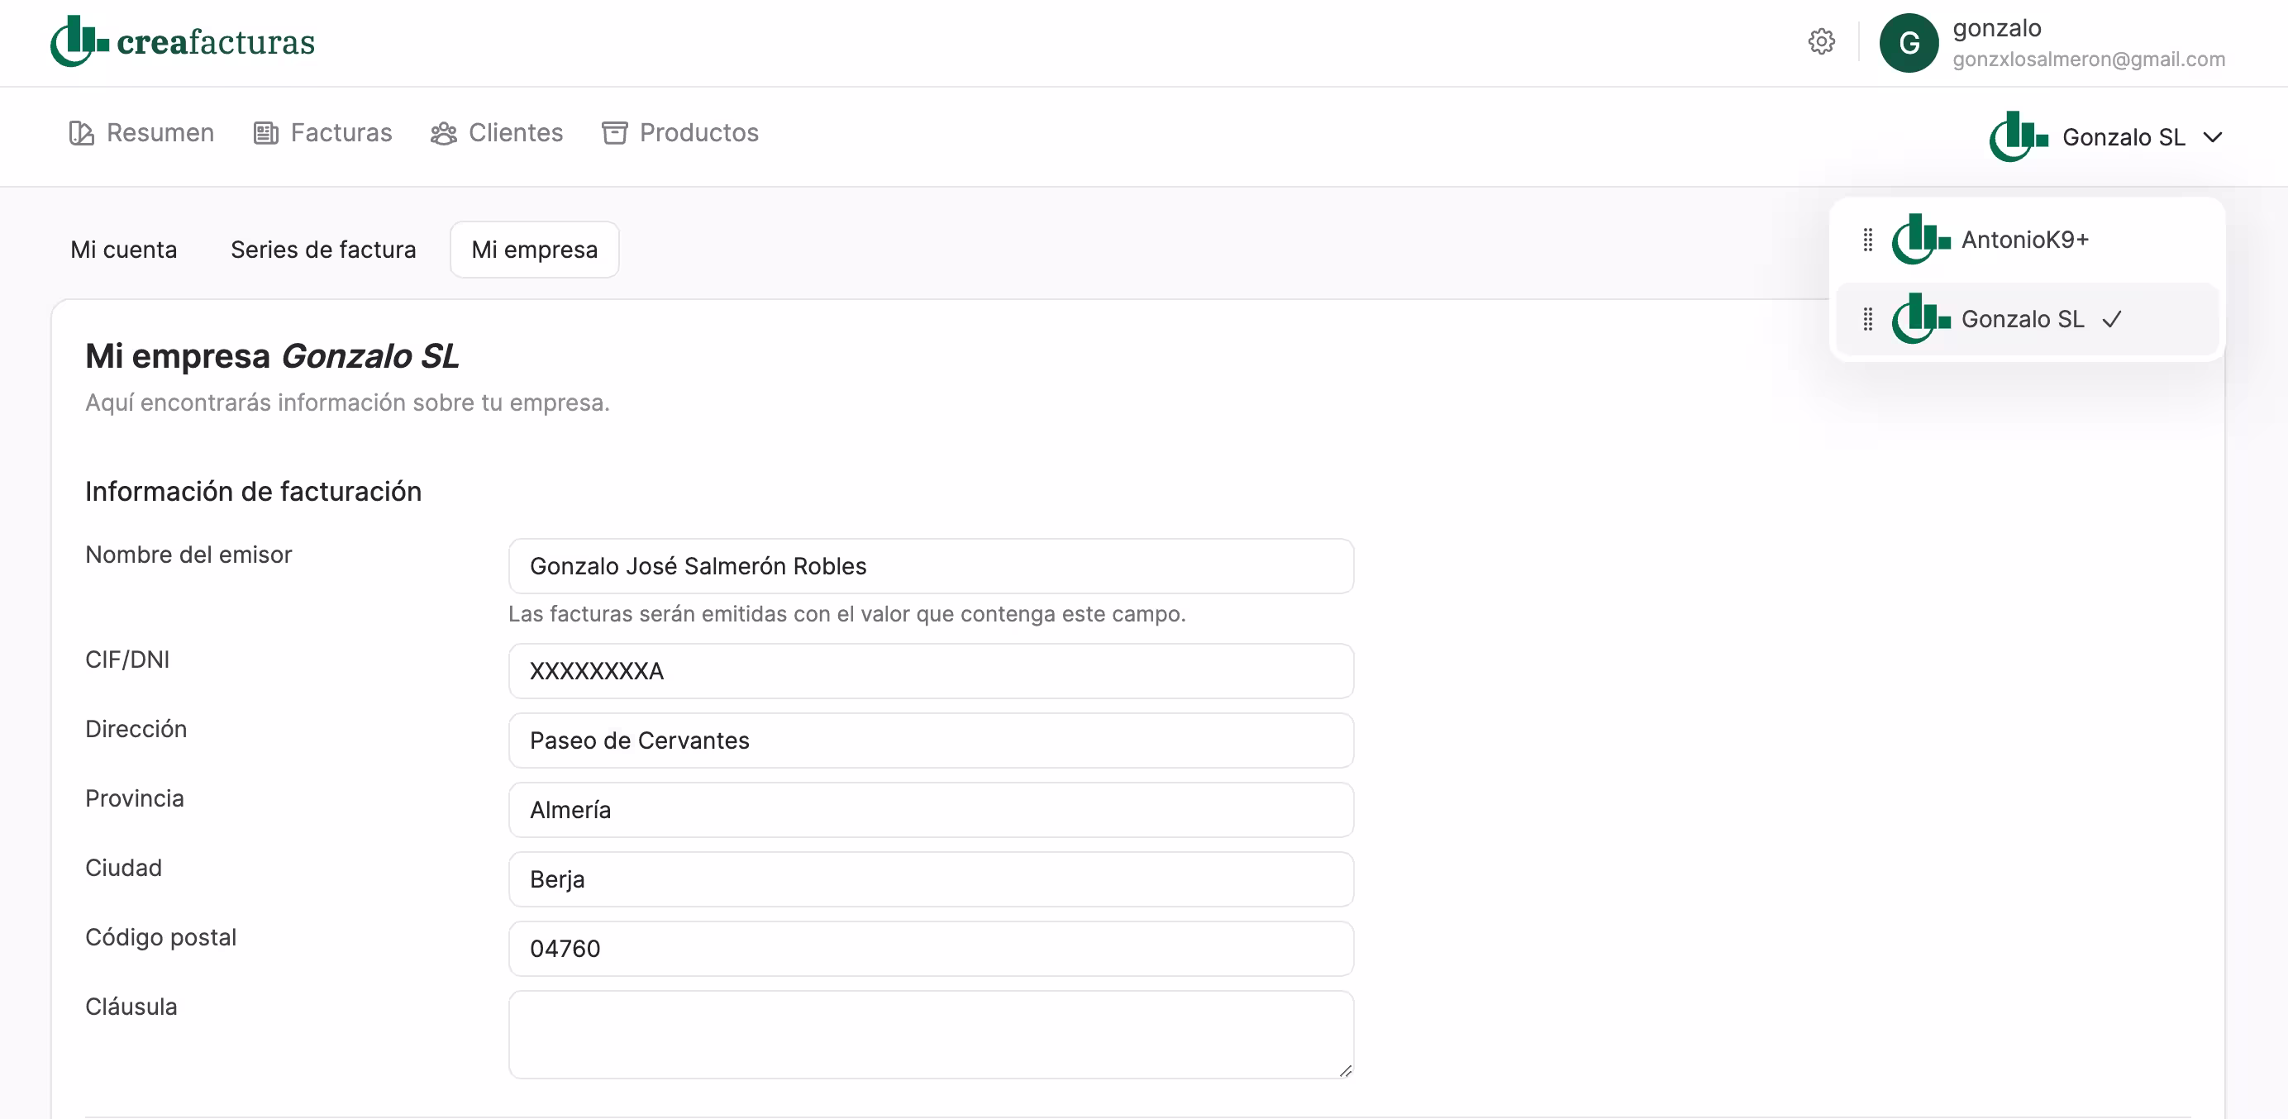
Task: Click the Clientes people icon
Action: [443, 133]
